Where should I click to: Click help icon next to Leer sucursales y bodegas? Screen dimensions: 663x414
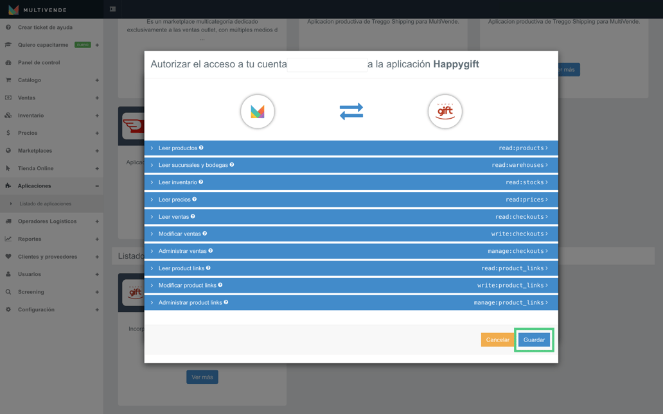click(232, 165)
